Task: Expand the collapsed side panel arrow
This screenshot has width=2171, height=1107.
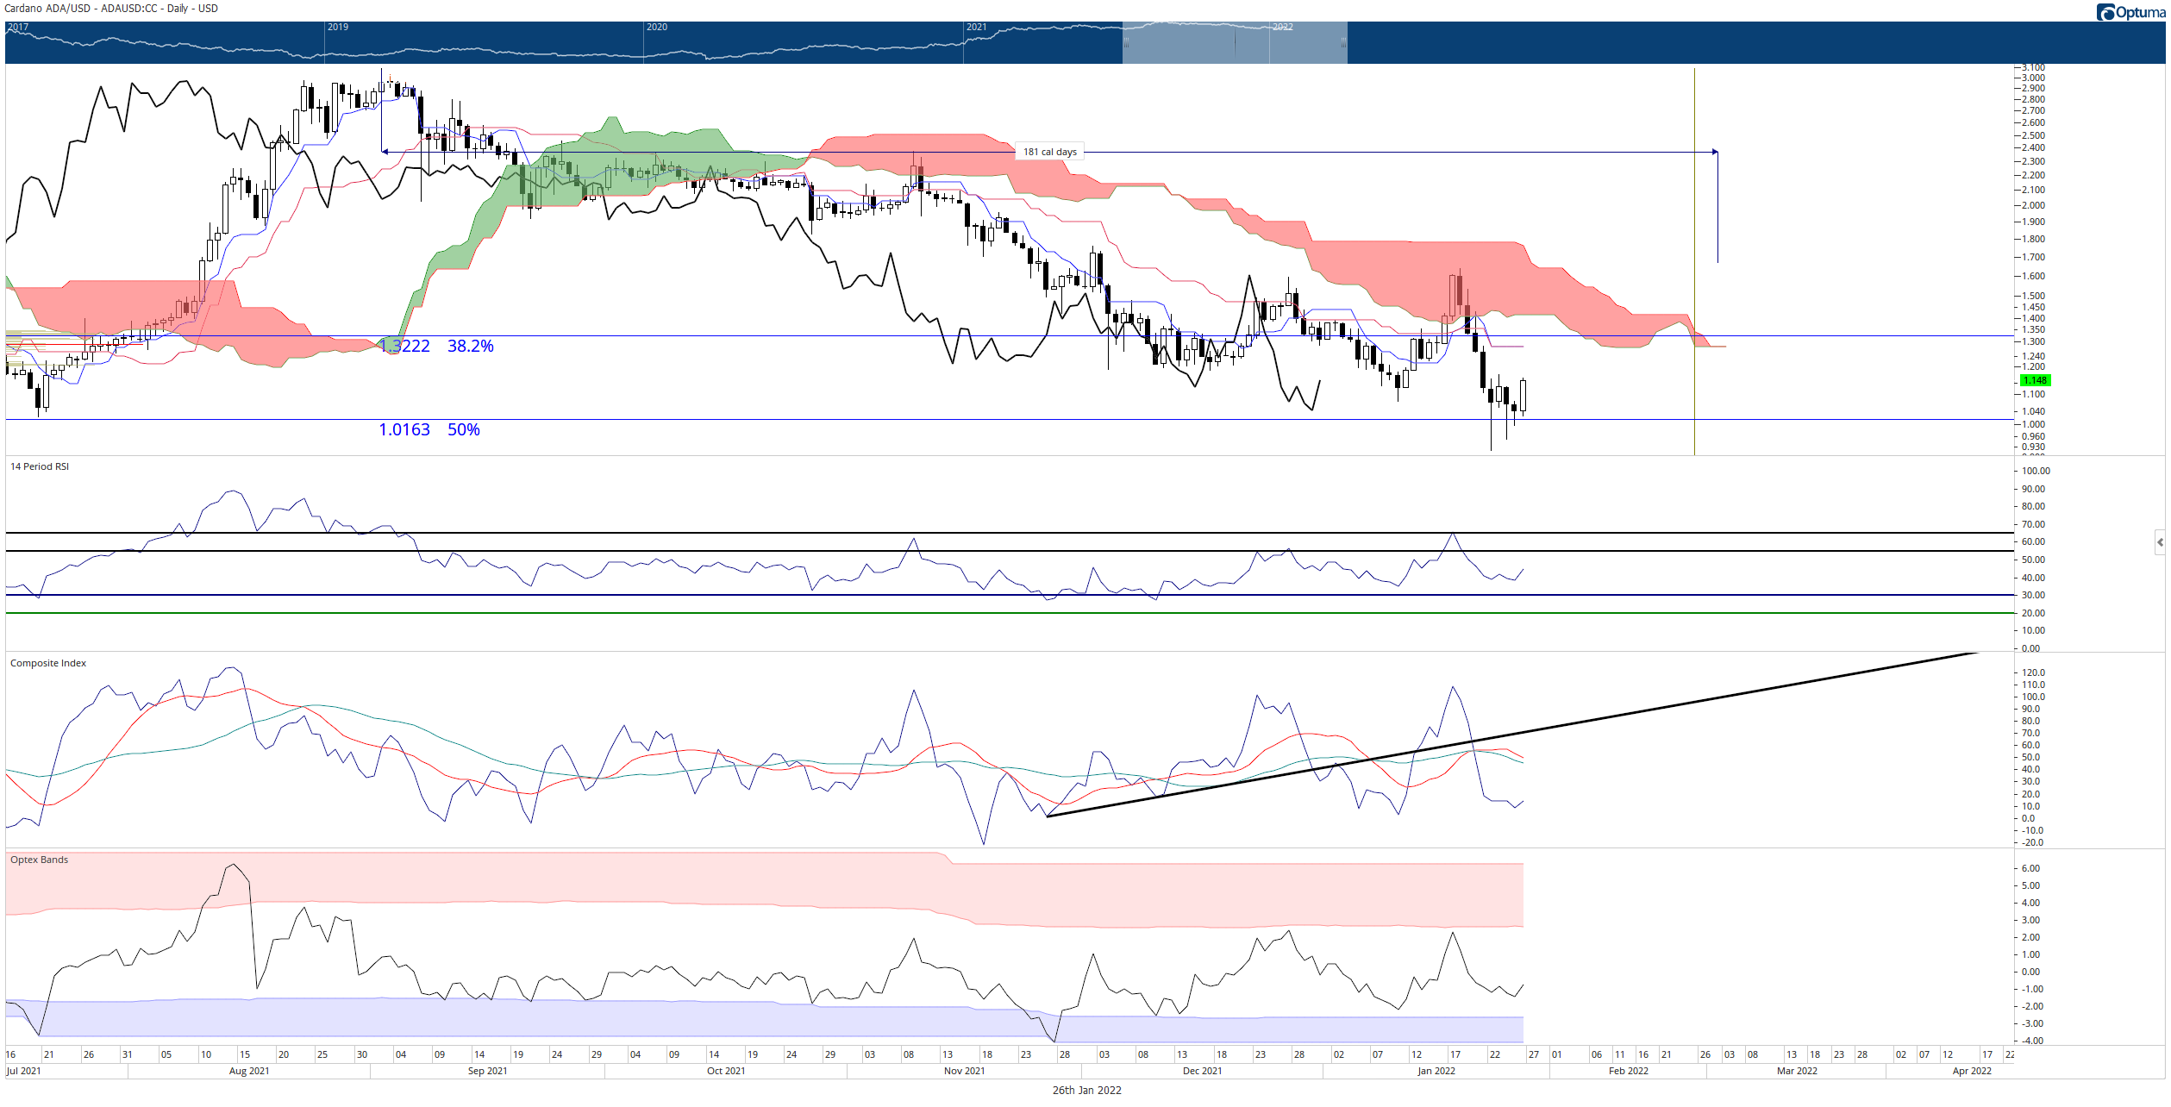Action: pyautogui.click(x=2160, y=542)
